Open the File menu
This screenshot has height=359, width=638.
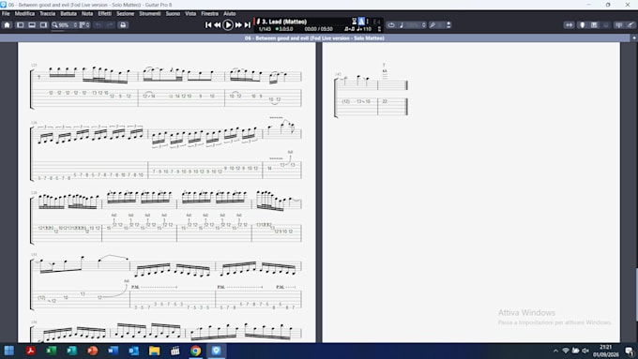tap(6, 13)
